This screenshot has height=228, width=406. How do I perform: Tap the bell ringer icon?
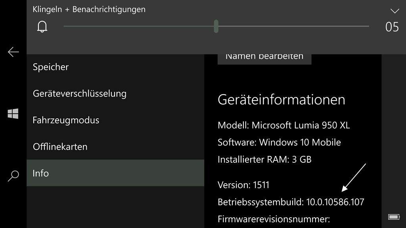pos(42,27)
